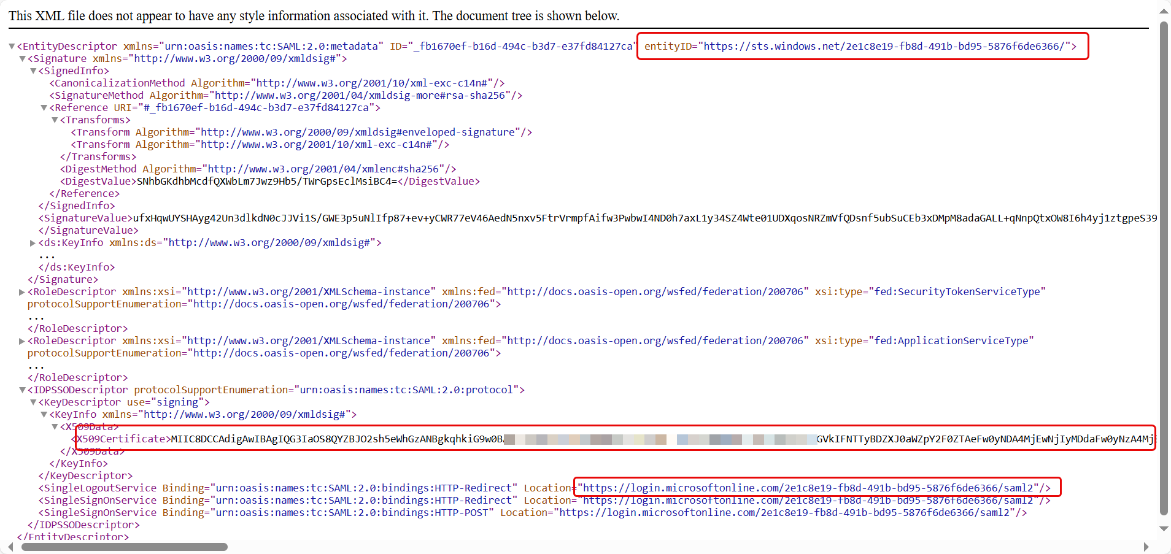Click the horizontal scrollbar right arrow
This screenshot has width=1171, height=554.
[1147, 545]
